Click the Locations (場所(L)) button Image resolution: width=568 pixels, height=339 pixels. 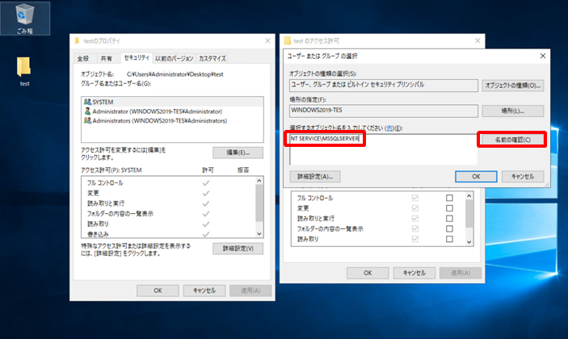512,111
